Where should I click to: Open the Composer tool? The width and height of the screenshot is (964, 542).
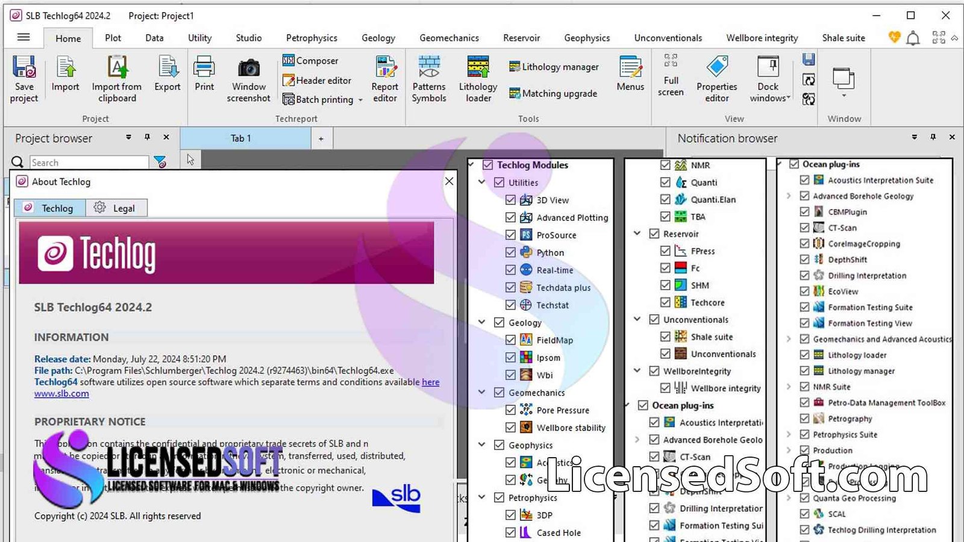coord(310,61)
